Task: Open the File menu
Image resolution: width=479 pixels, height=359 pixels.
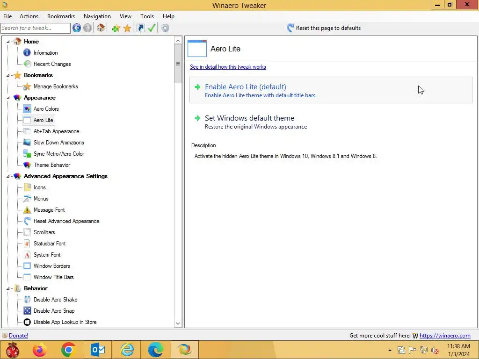Action: click(7, 16)
